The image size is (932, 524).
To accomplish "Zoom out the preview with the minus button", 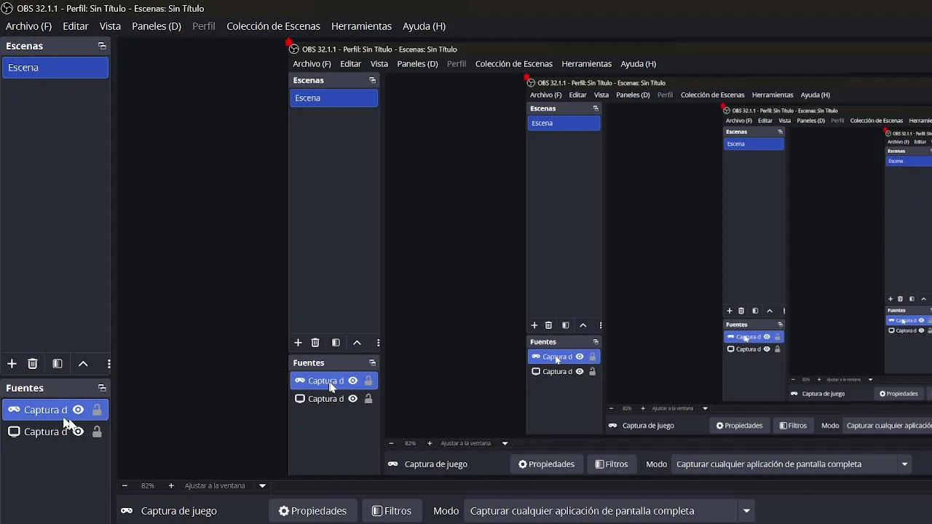I will pyautogui.click(x=125, y=485).
